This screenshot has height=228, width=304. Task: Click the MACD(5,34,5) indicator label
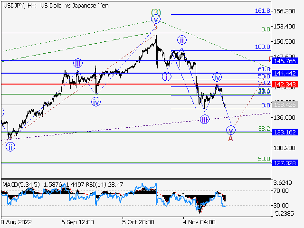(21, 185)
